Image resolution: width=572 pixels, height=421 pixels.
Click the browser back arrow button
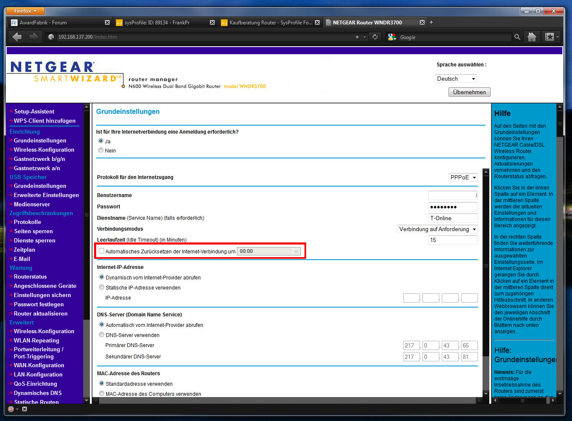pos(17,37)
